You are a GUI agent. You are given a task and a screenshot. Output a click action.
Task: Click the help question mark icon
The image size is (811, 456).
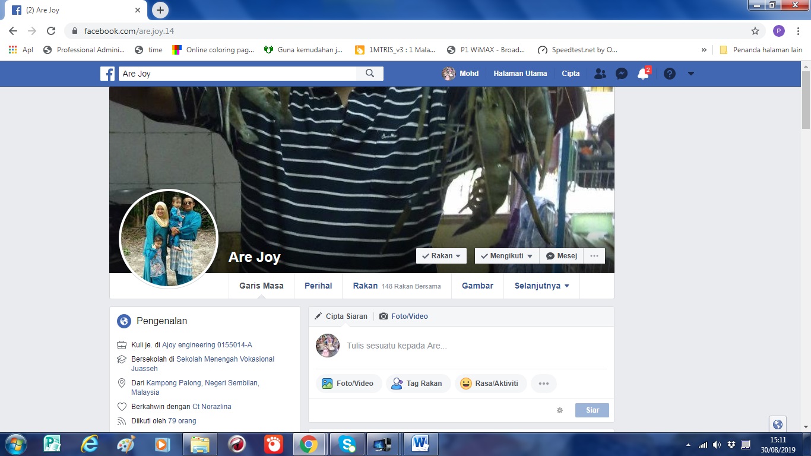[x=670, y=74]
